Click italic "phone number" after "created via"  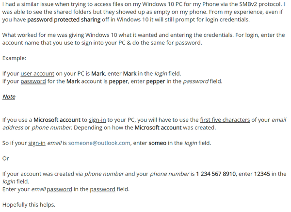[104, 174]
